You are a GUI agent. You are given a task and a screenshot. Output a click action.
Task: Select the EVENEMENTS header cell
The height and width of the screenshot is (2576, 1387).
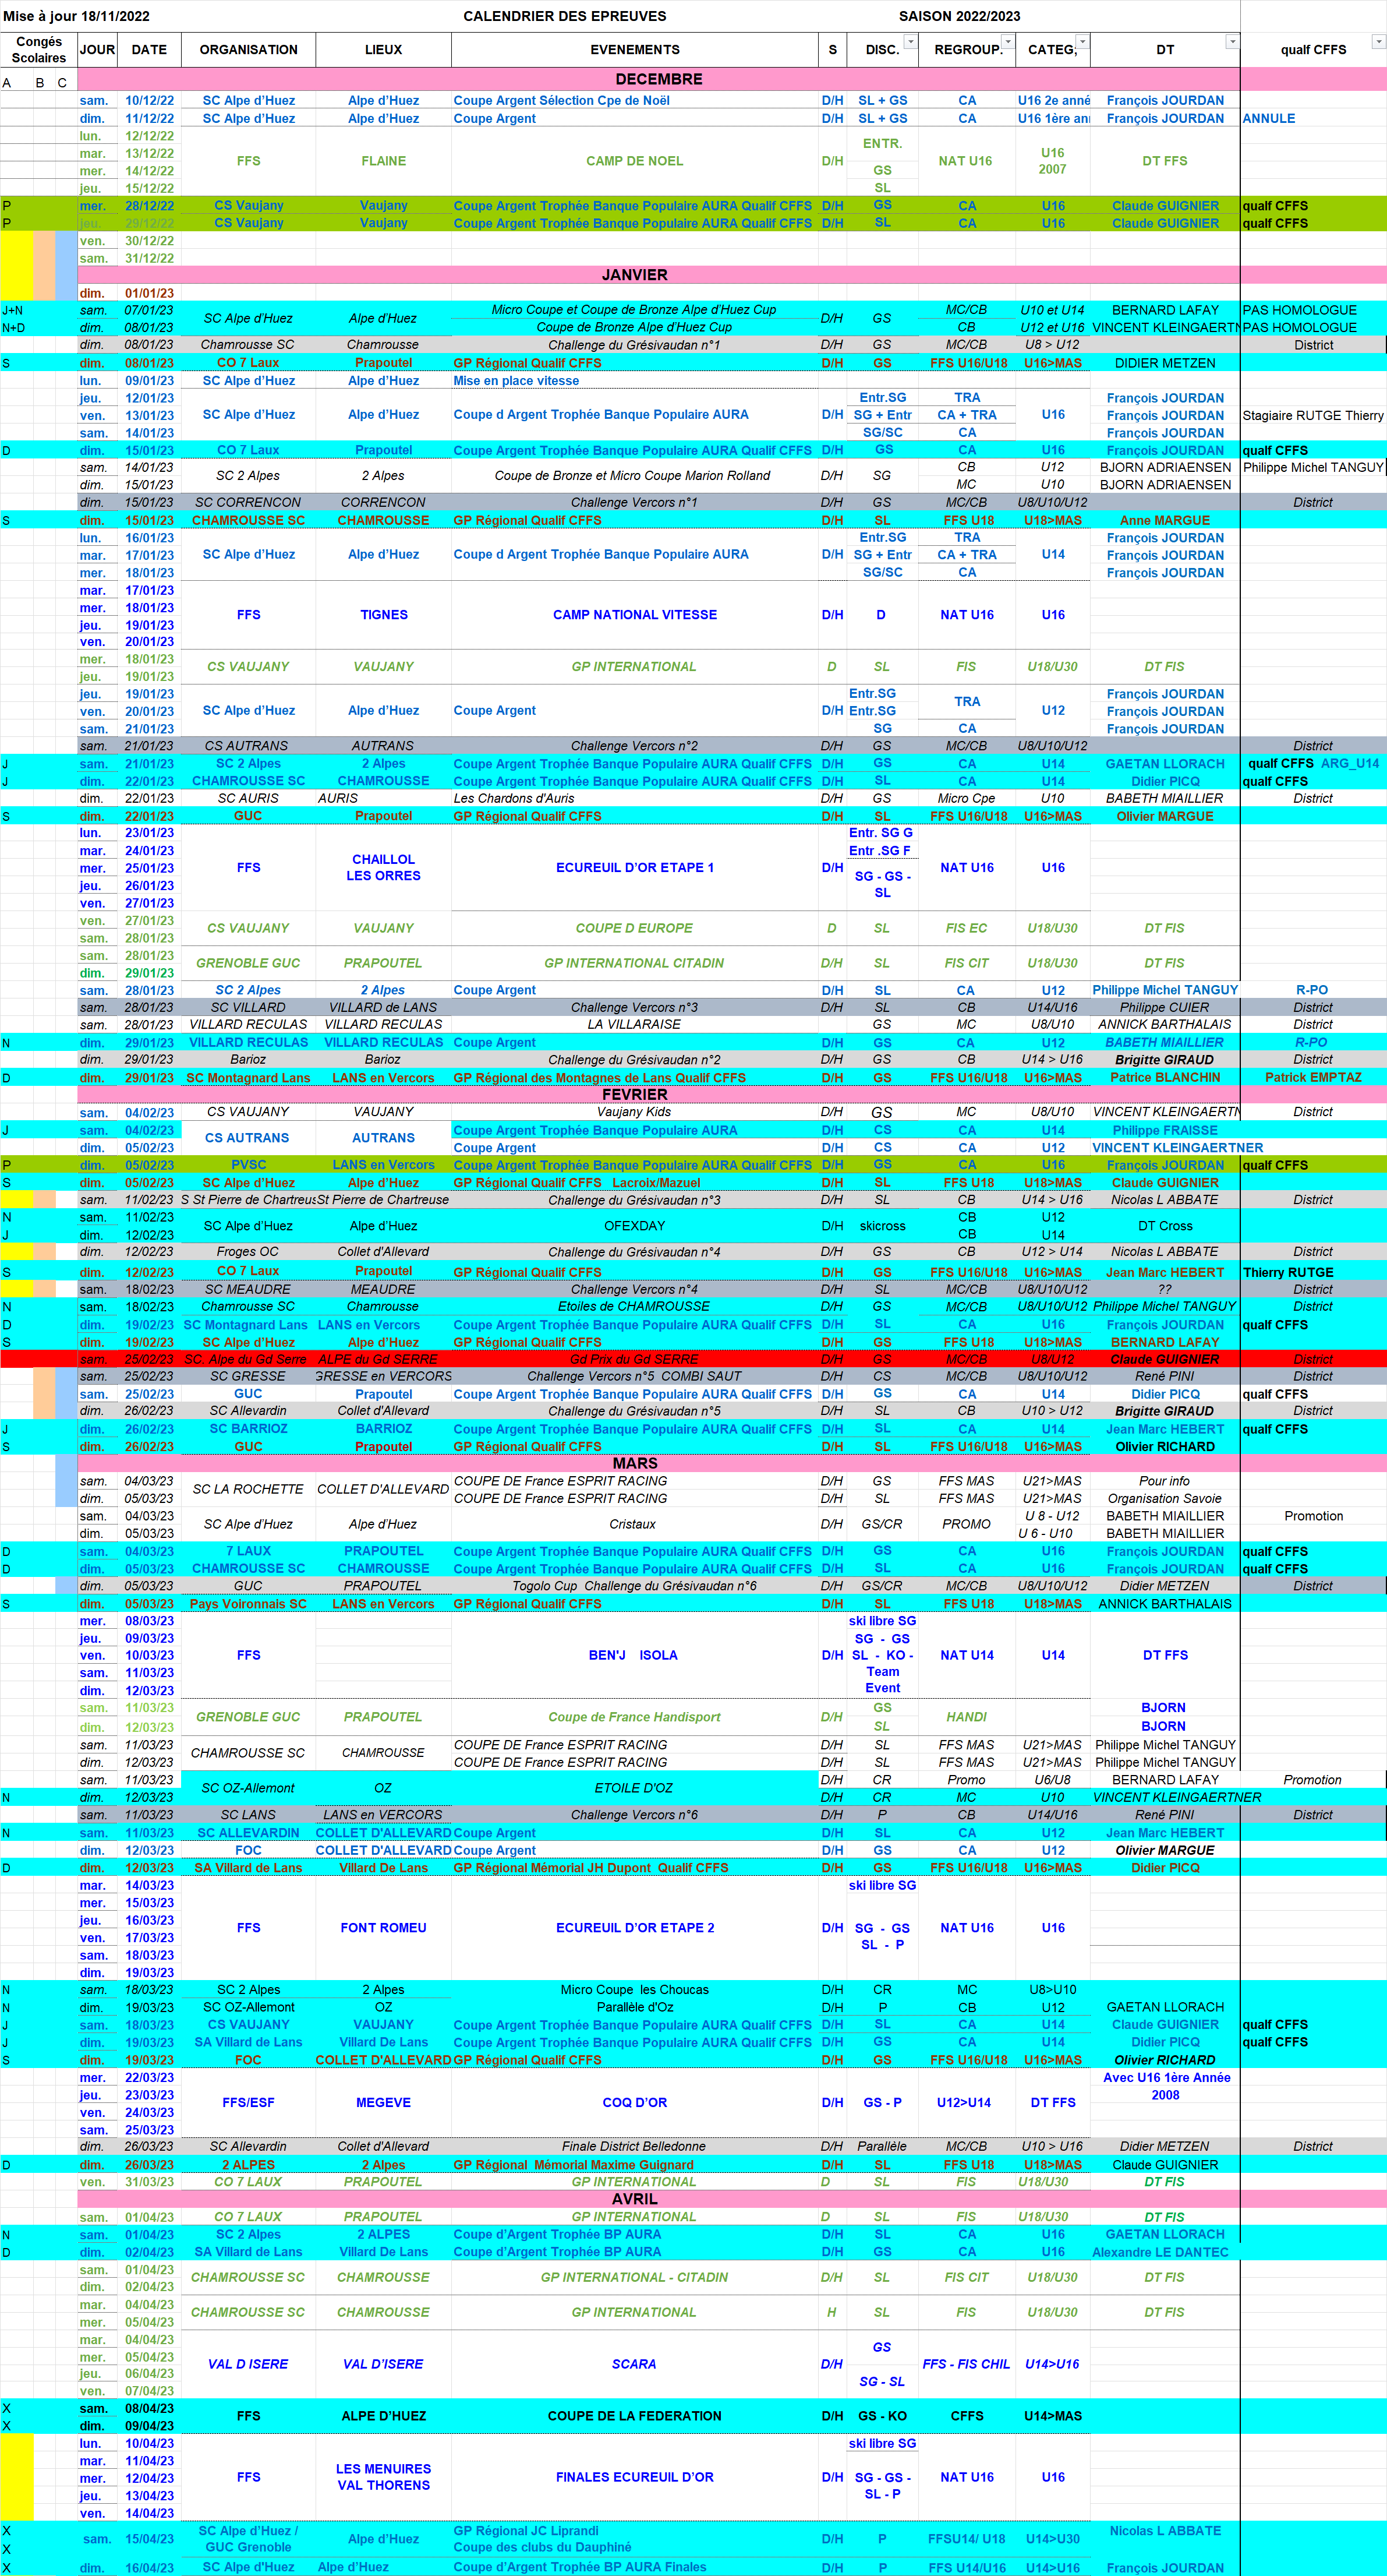pyautogui.click(x=635, y=50)
